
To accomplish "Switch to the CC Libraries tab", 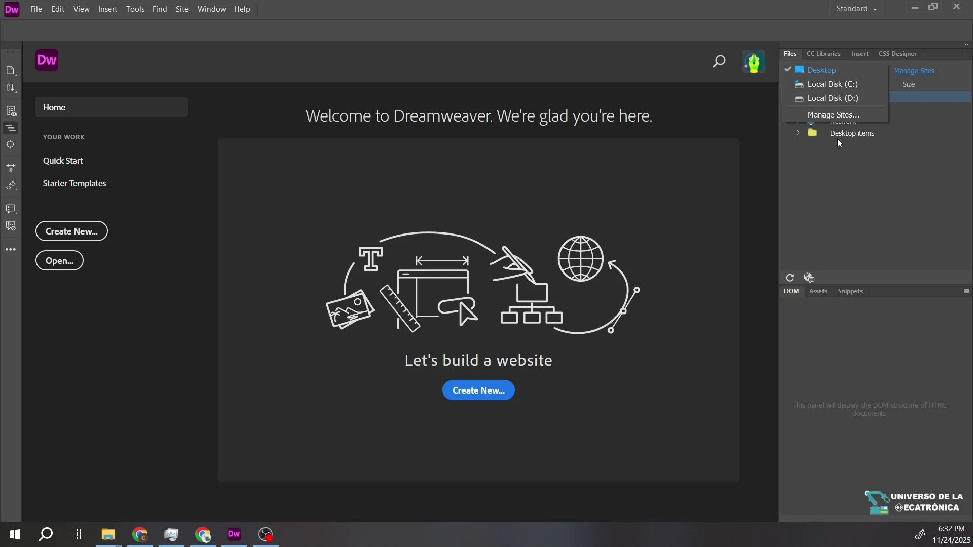I will point(824,53).
